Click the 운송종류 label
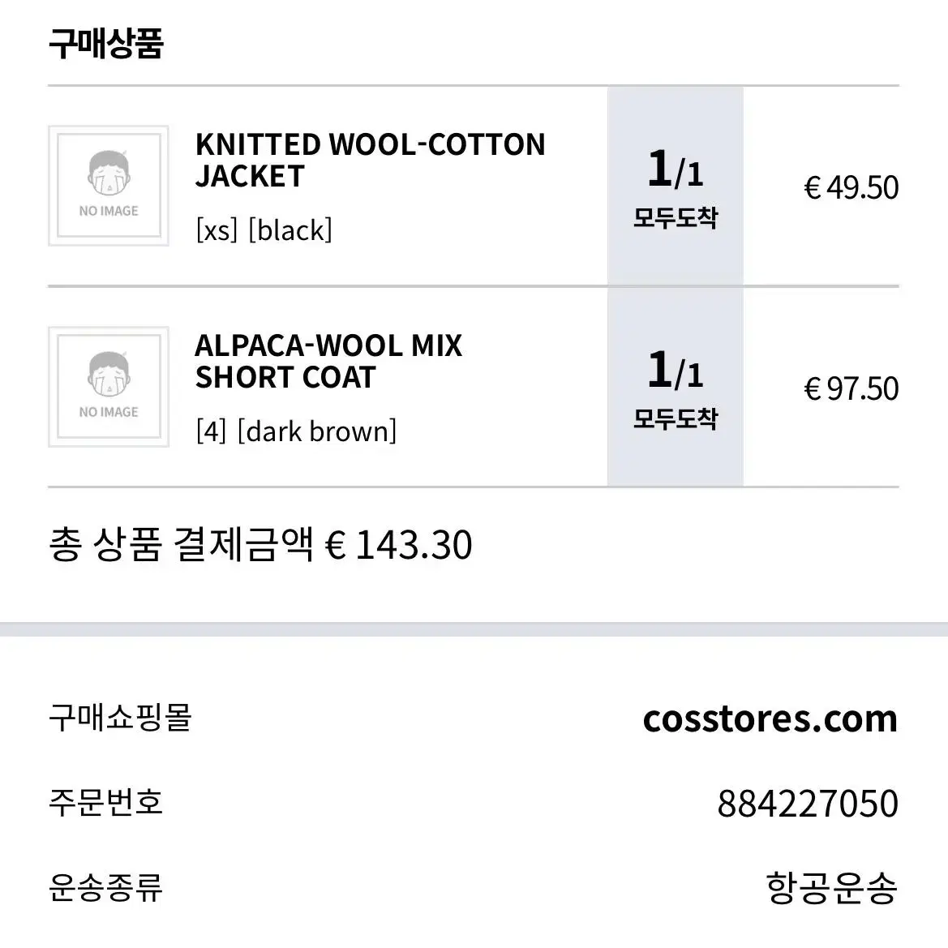948x948 pixels. pyautogui.click(x=105, y=887)
